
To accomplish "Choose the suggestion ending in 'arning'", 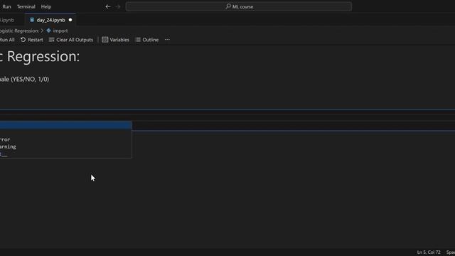I will point(66,147).
